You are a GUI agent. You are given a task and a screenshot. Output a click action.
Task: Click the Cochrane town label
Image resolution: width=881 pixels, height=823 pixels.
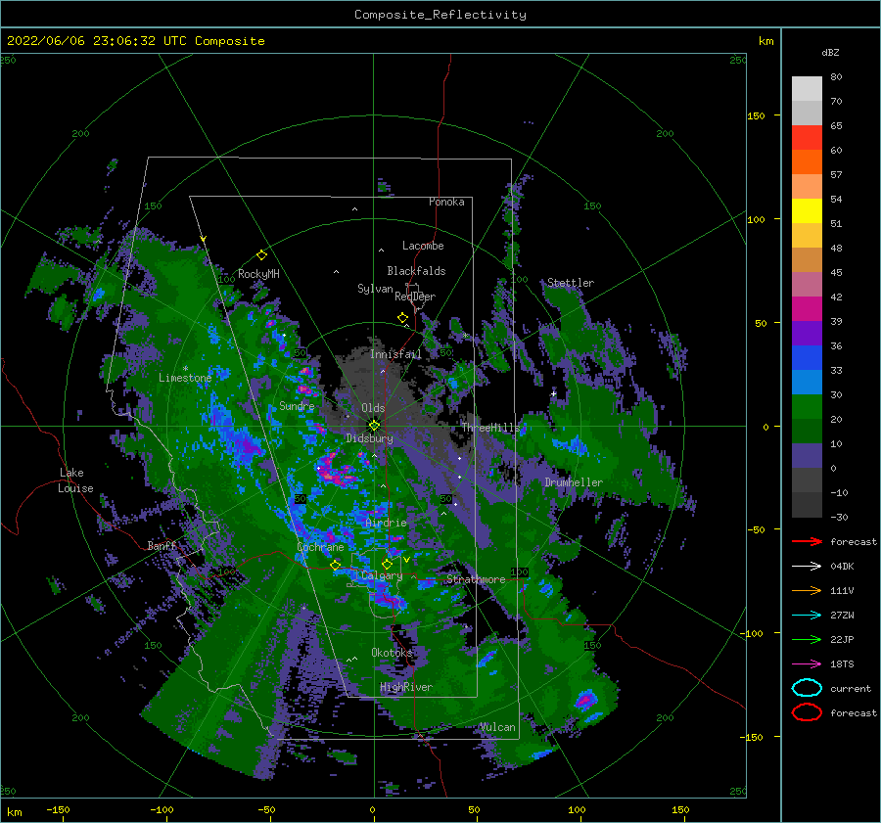tap(320, 547)
